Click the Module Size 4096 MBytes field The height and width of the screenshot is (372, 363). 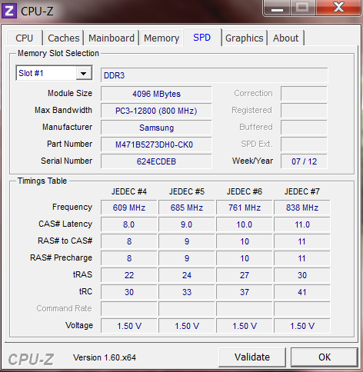[x=156, y=94]
